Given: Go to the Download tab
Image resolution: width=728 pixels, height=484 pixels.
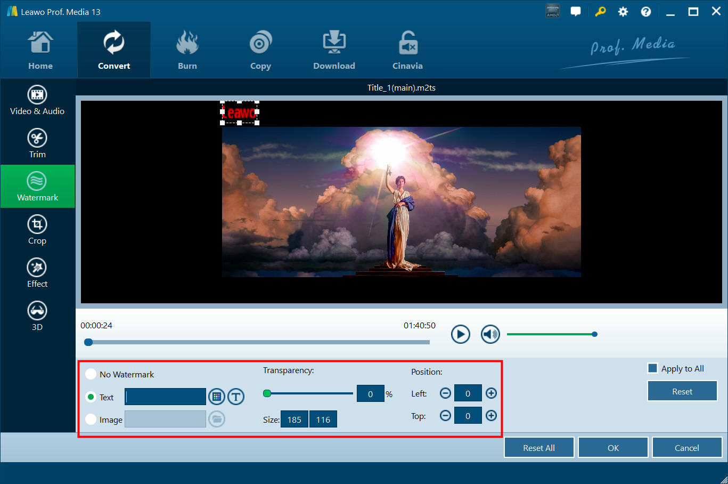Looking at the screenshot, I should (x=334, y=51).
